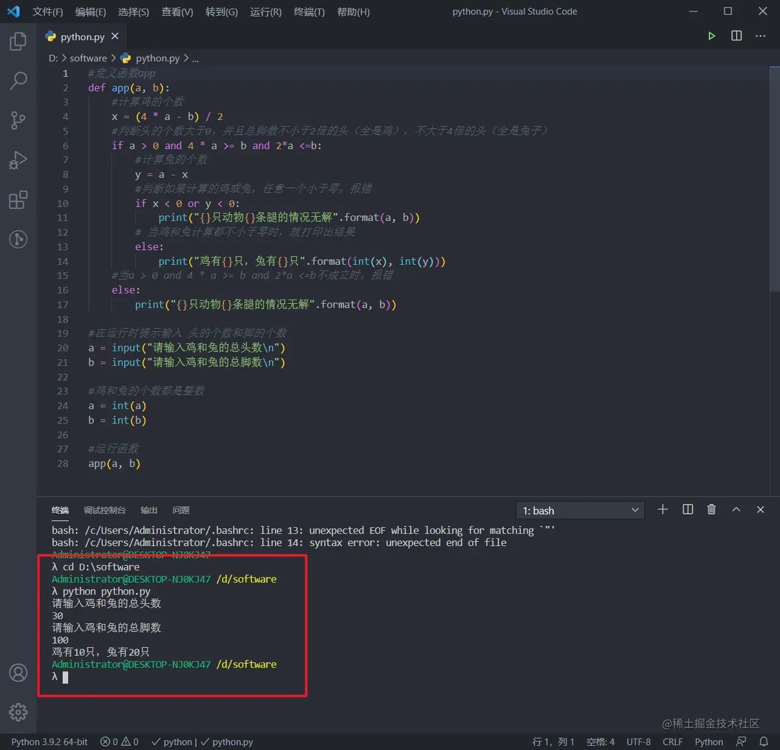The height and width of the screenshot is (750, 780).
Task: Maximize the panel with the up chevron
Action: pos(736,510)
